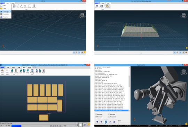
Task: Click the Curves icon in top-right window
Action: pyautogui.click(x=97, y=7)
